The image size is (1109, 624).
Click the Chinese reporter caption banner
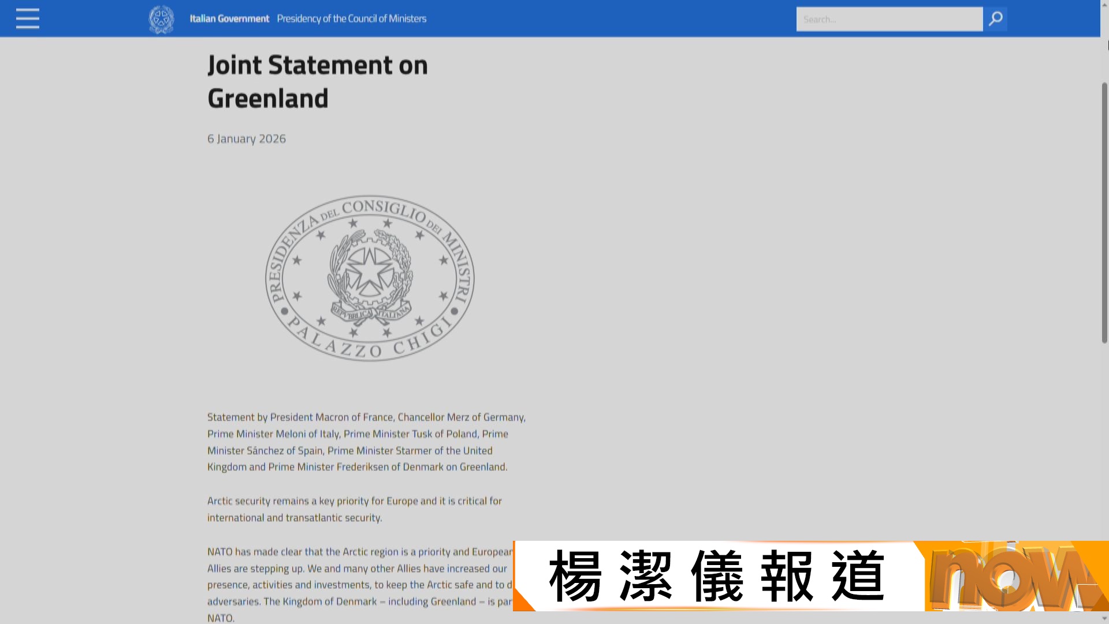pos(716,576)
